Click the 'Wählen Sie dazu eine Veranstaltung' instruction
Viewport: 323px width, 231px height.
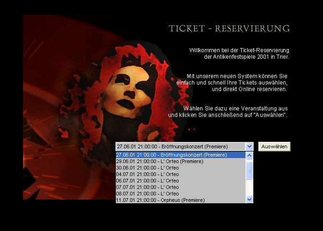point(228,111)
